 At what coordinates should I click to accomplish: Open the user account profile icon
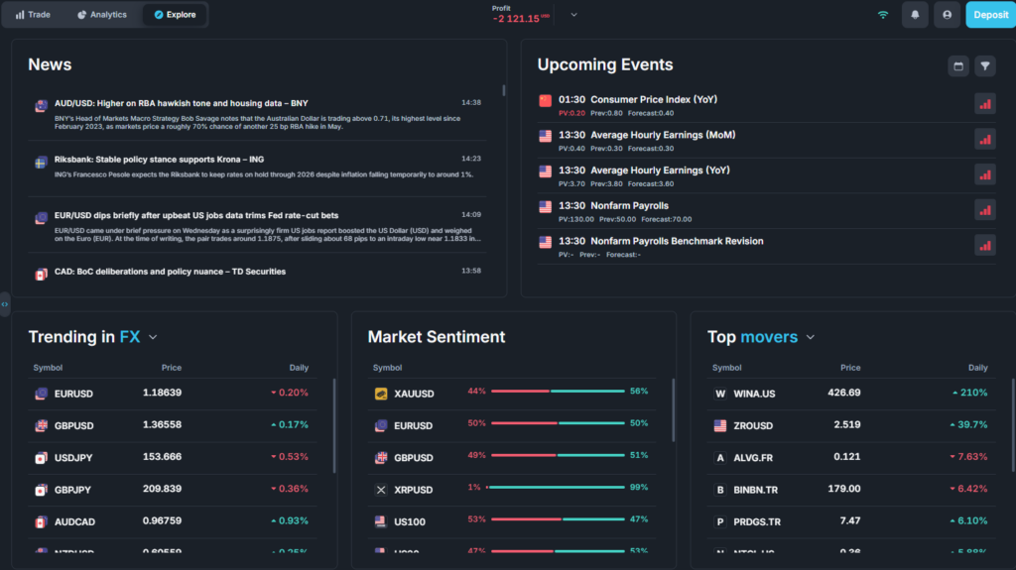947,15
